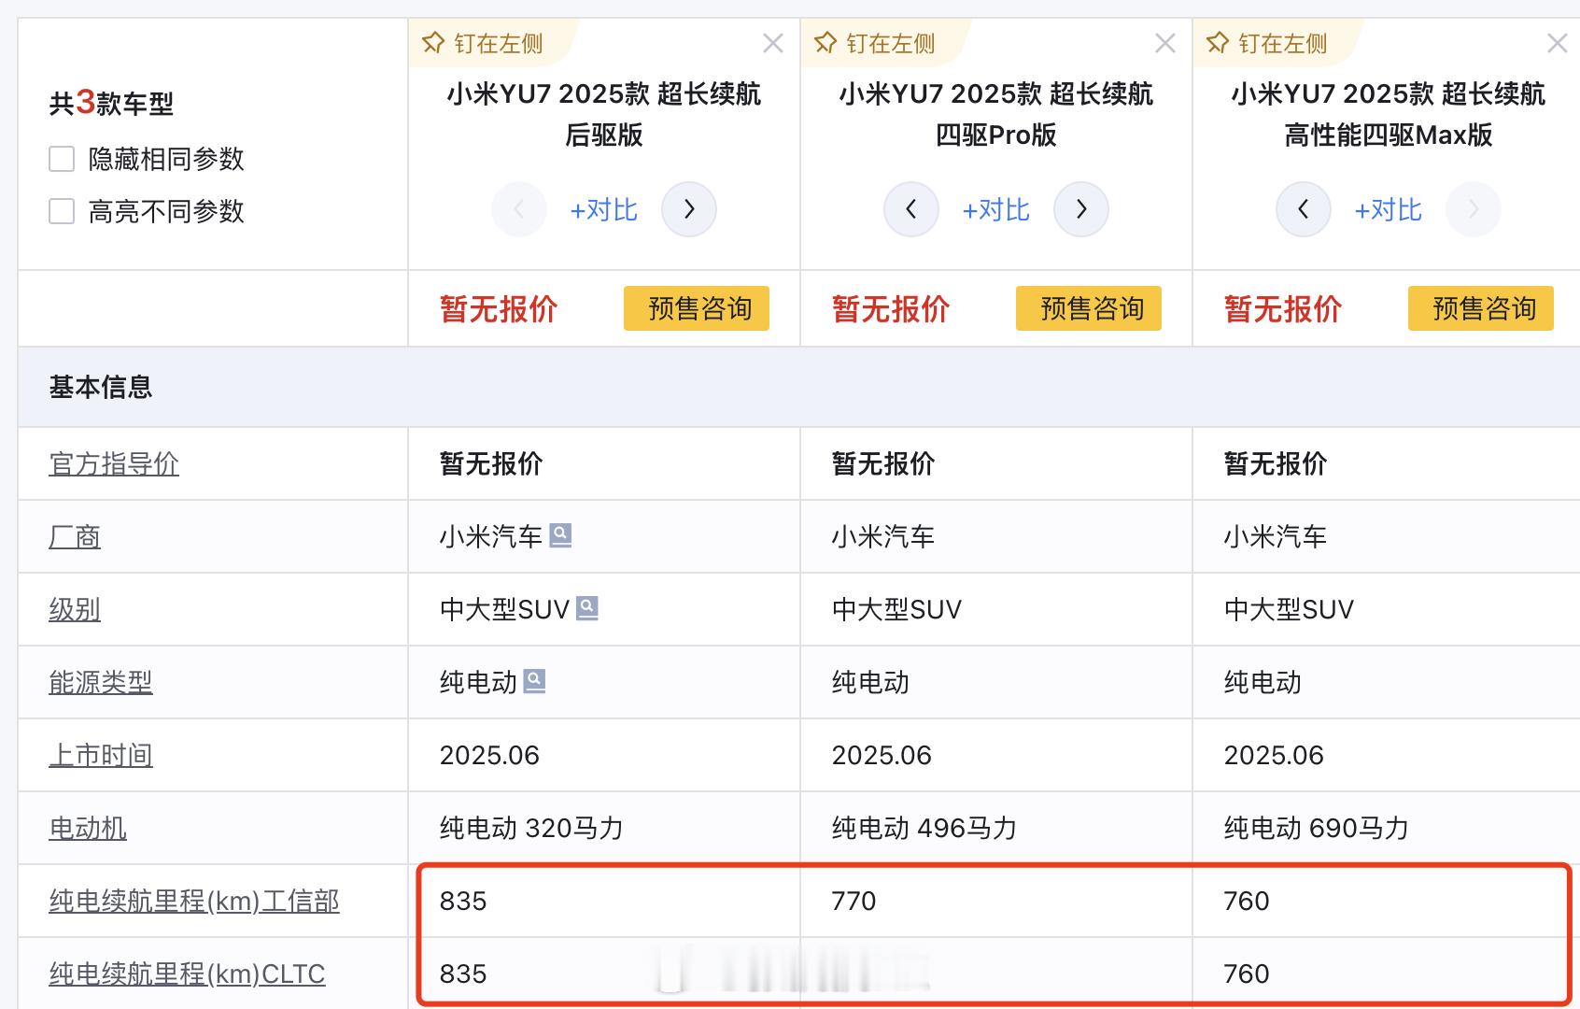The image size is (1580, 1009).
Task: Pin the 四驱Pro版 column to the left
Action: [x=875, y=43]
